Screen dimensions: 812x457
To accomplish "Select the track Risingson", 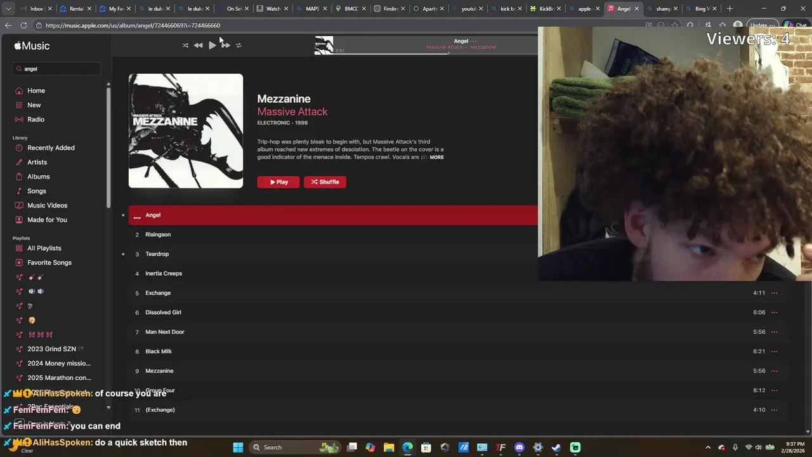I will point(158,235).
